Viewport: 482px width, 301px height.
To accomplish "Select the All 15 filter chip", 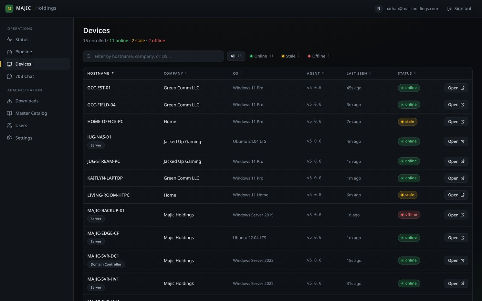I will pos(236,56).
